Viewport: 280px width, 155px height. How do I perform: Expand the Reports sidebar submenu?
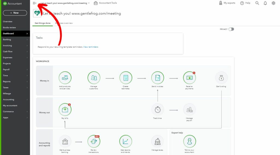coord(15,81)
